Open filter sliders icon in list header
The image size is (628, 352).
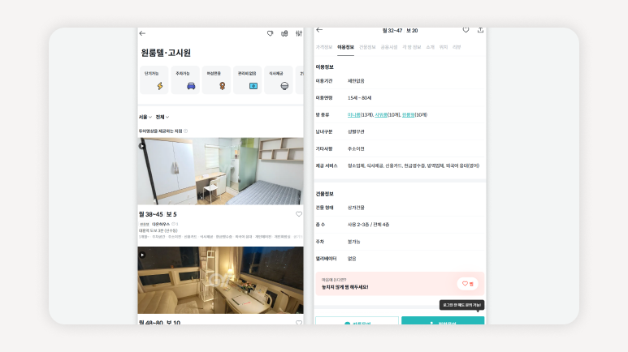pos(299,33)
